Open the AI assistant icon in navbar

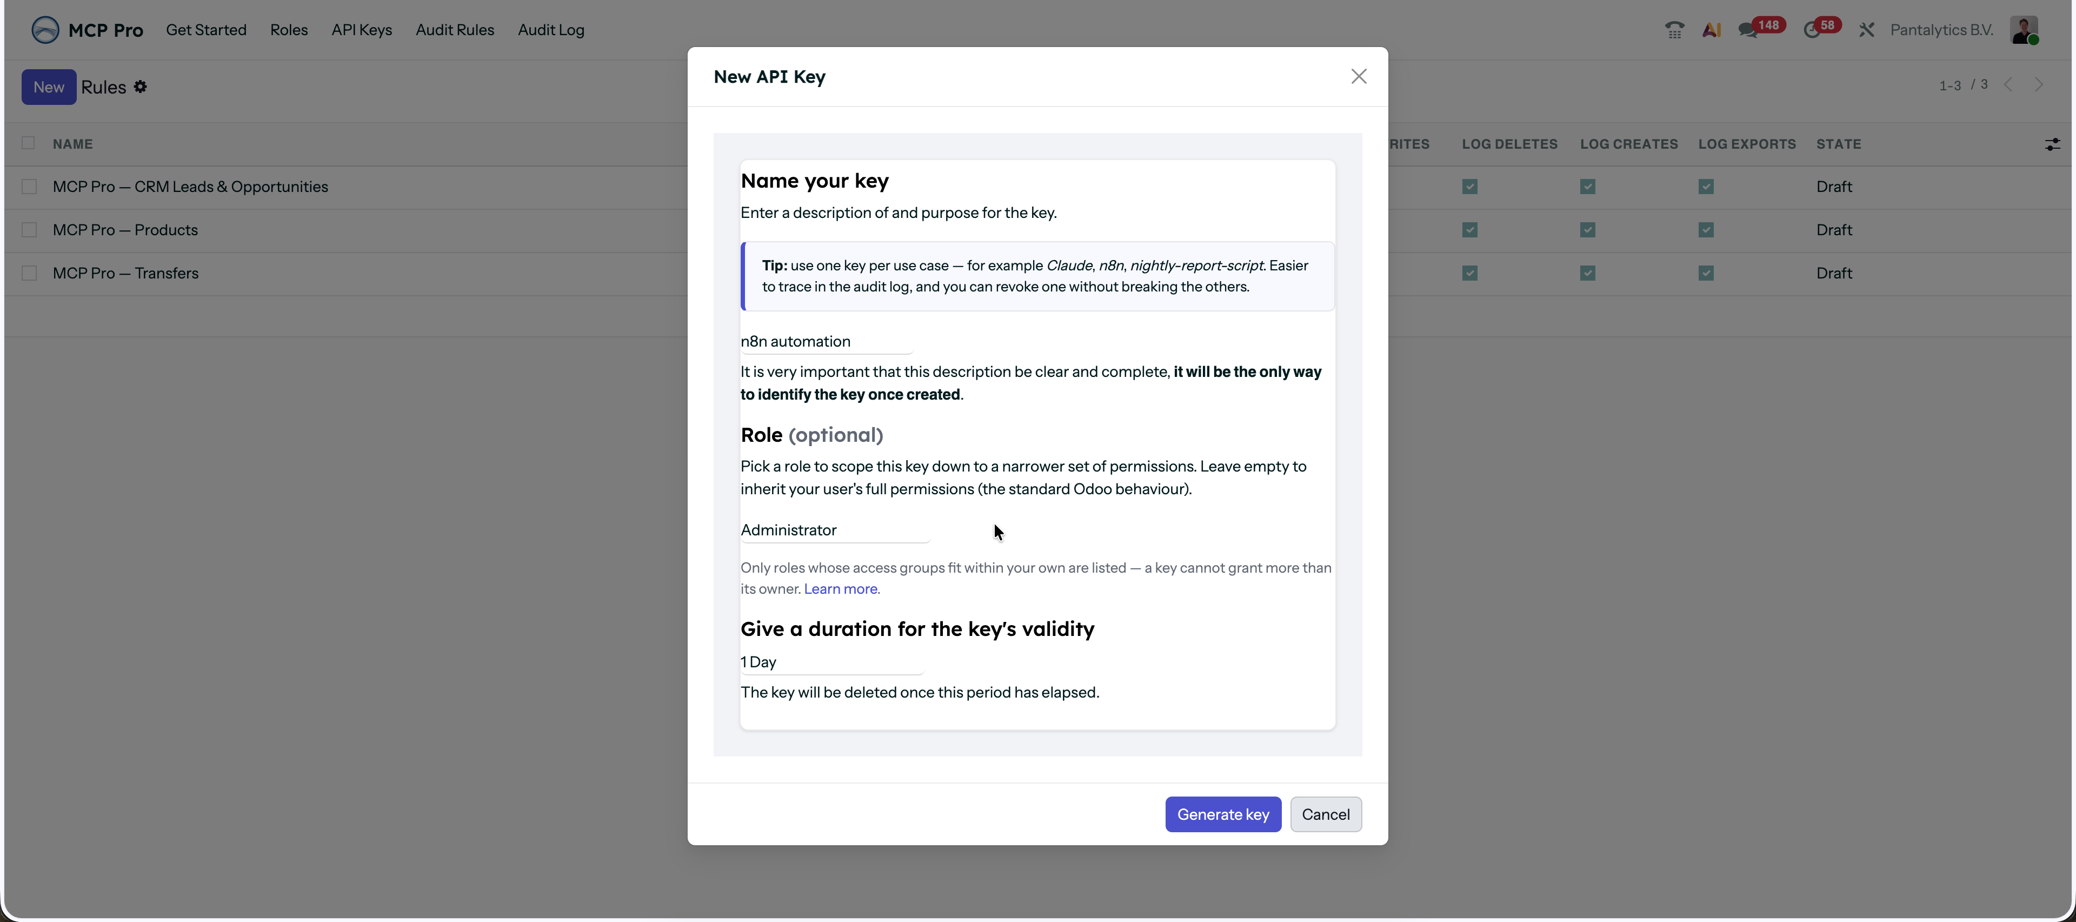tap(1711, 30)
